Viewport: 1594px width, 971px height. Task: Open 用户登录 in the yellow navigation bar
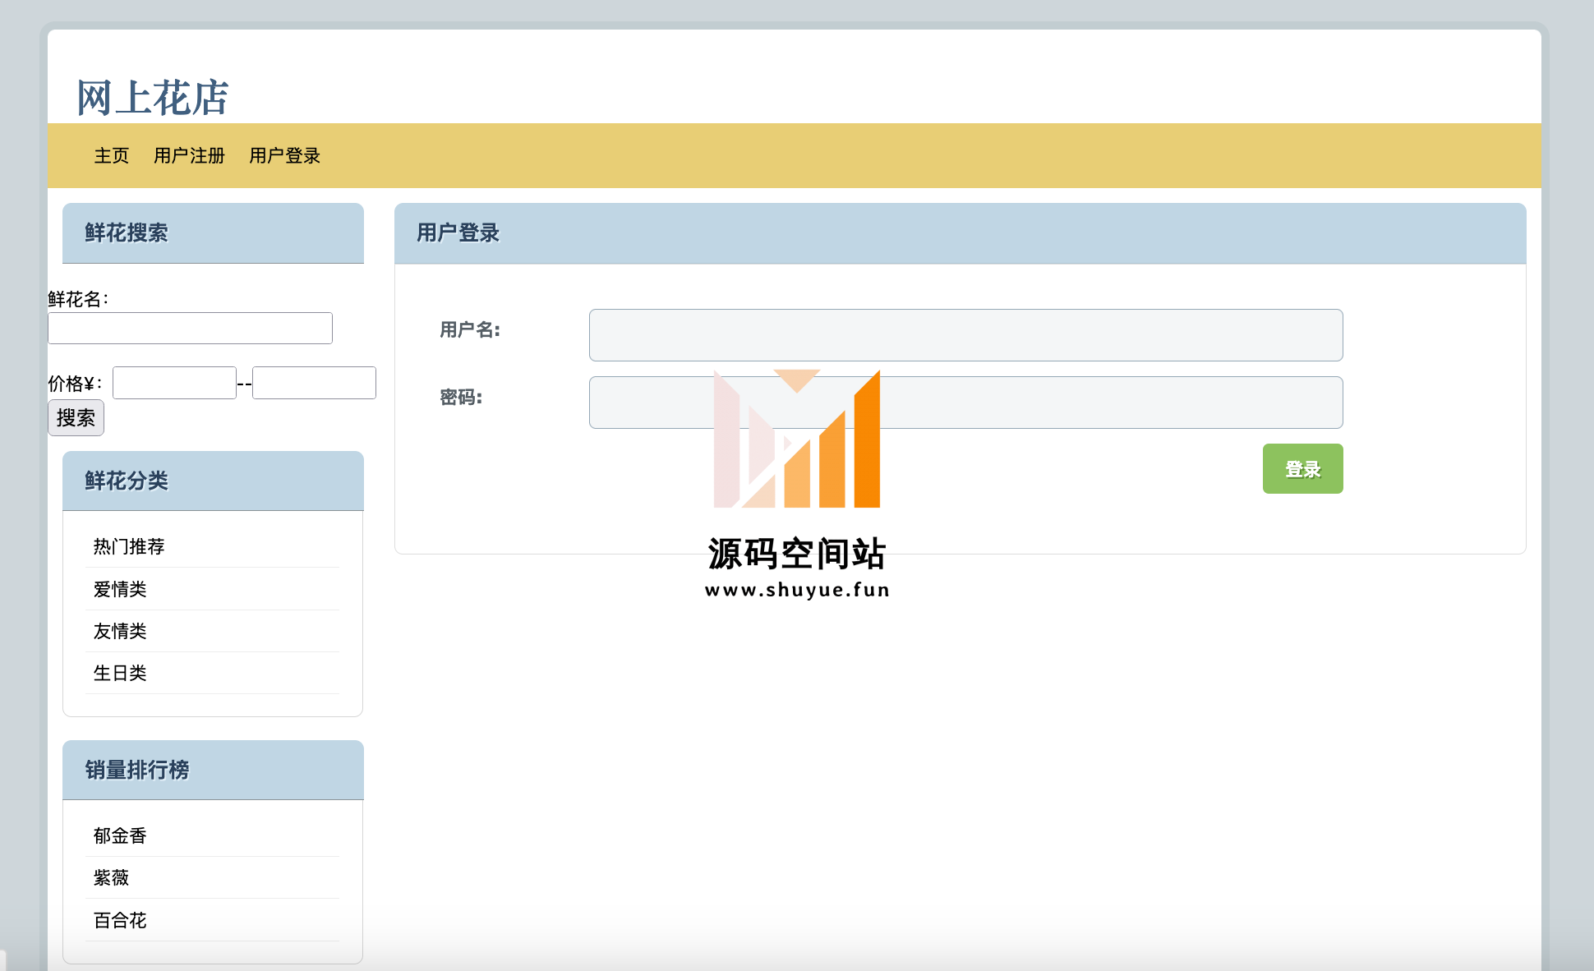coord(284,155)
